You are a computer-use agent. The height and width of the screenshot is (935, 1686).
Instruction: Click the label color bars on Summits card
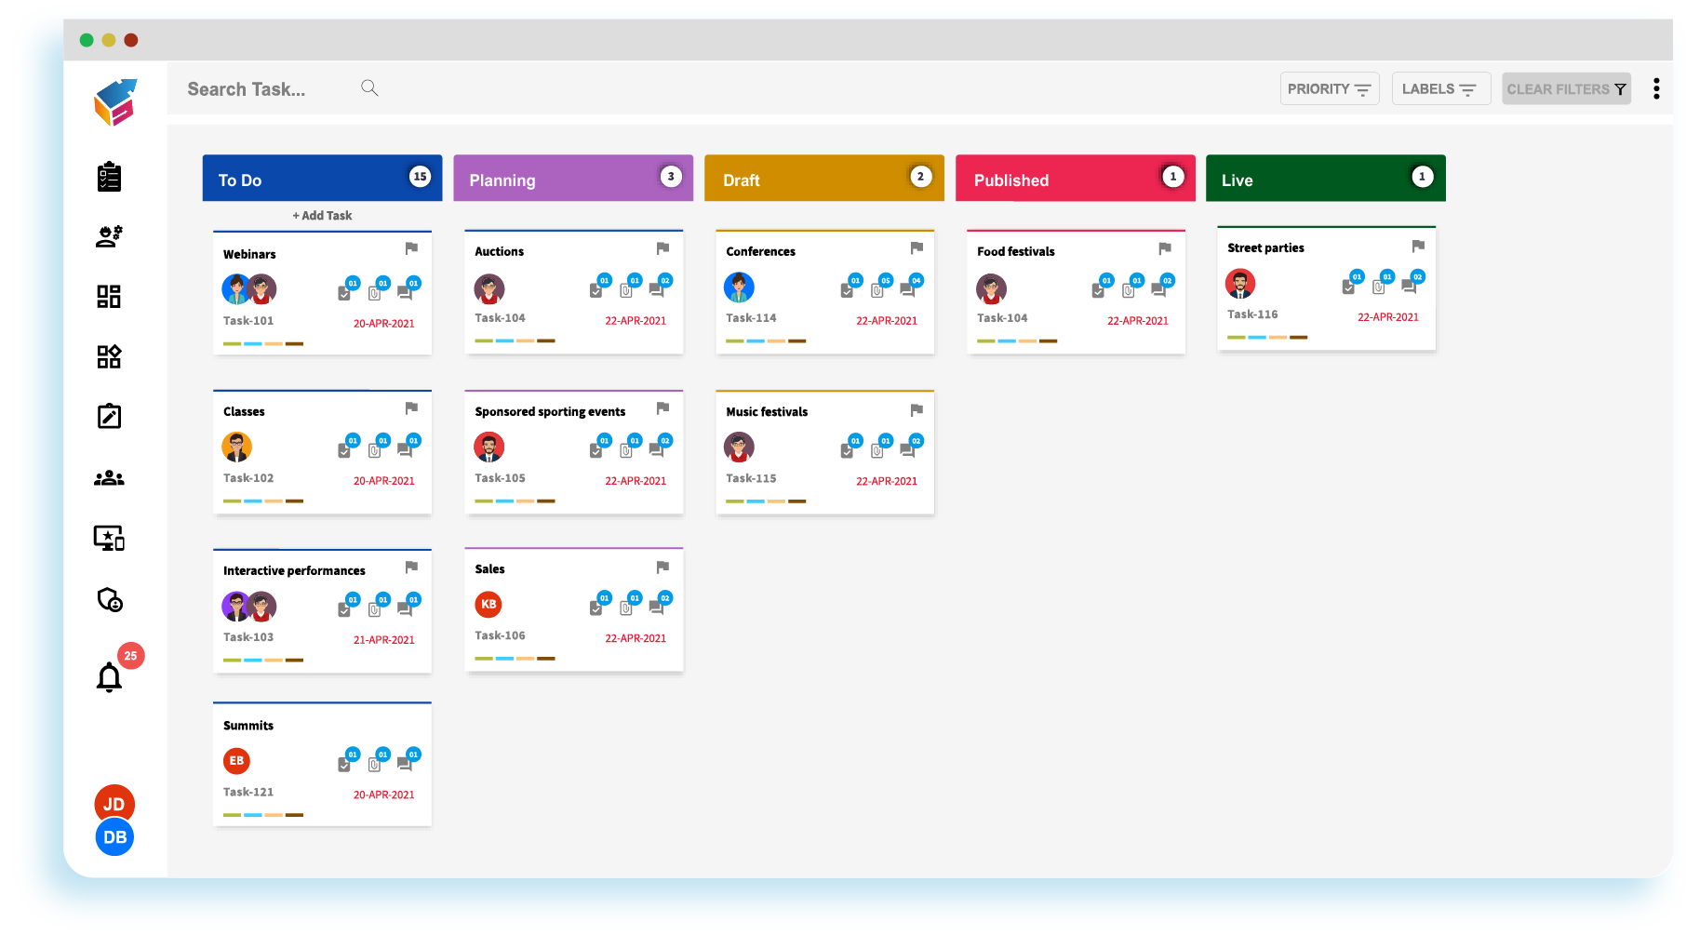[263, 815]
